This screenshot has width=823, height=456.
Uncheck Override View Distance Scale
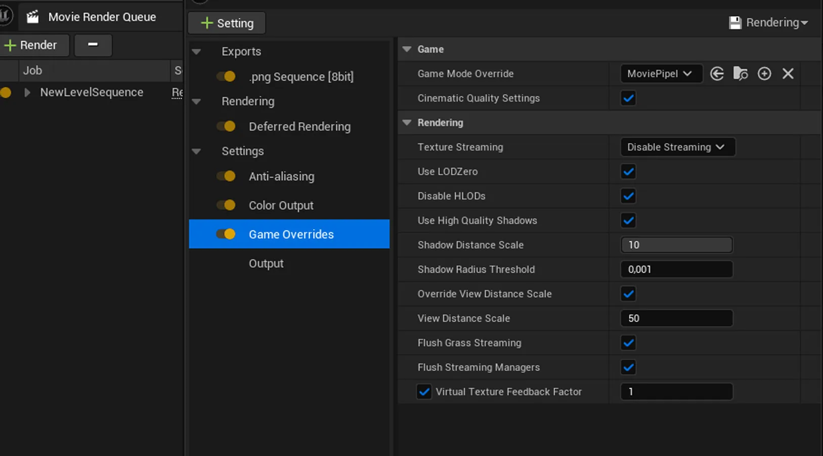coord(628,294)
